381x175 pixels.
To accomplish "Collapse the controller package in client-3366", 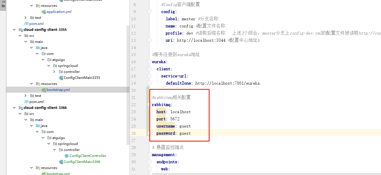I will pyautogui.click(x=54, y=150).
